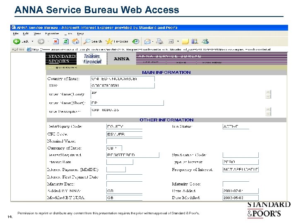Click Added BY NNA field showing GB

pos(124,191)
